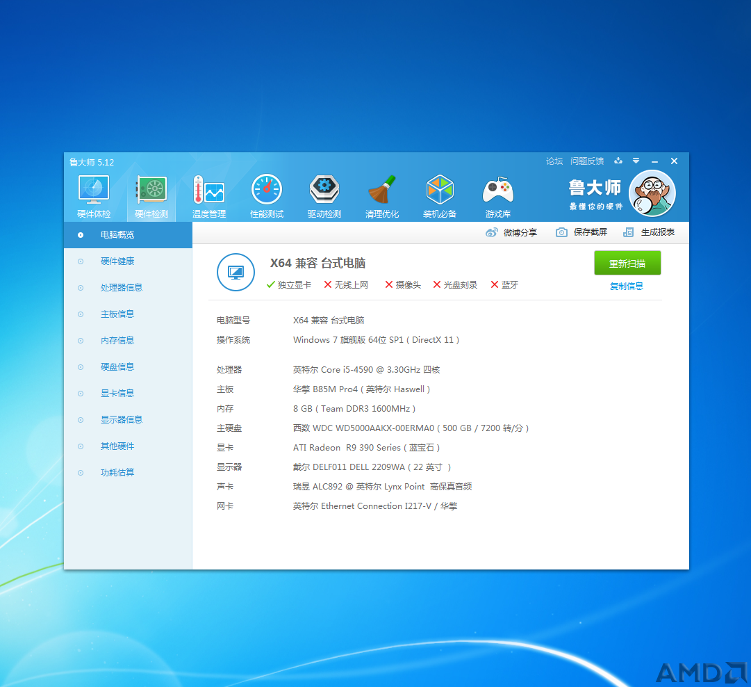Select 电脑概览 in the sidebar
This screenshot has width=751, height=687.
[x=128, y=235]
